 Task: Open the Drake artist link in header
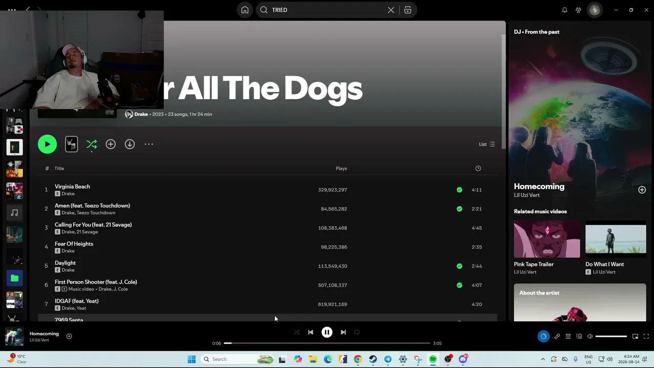pyautogui.click(x=141, y=114)
